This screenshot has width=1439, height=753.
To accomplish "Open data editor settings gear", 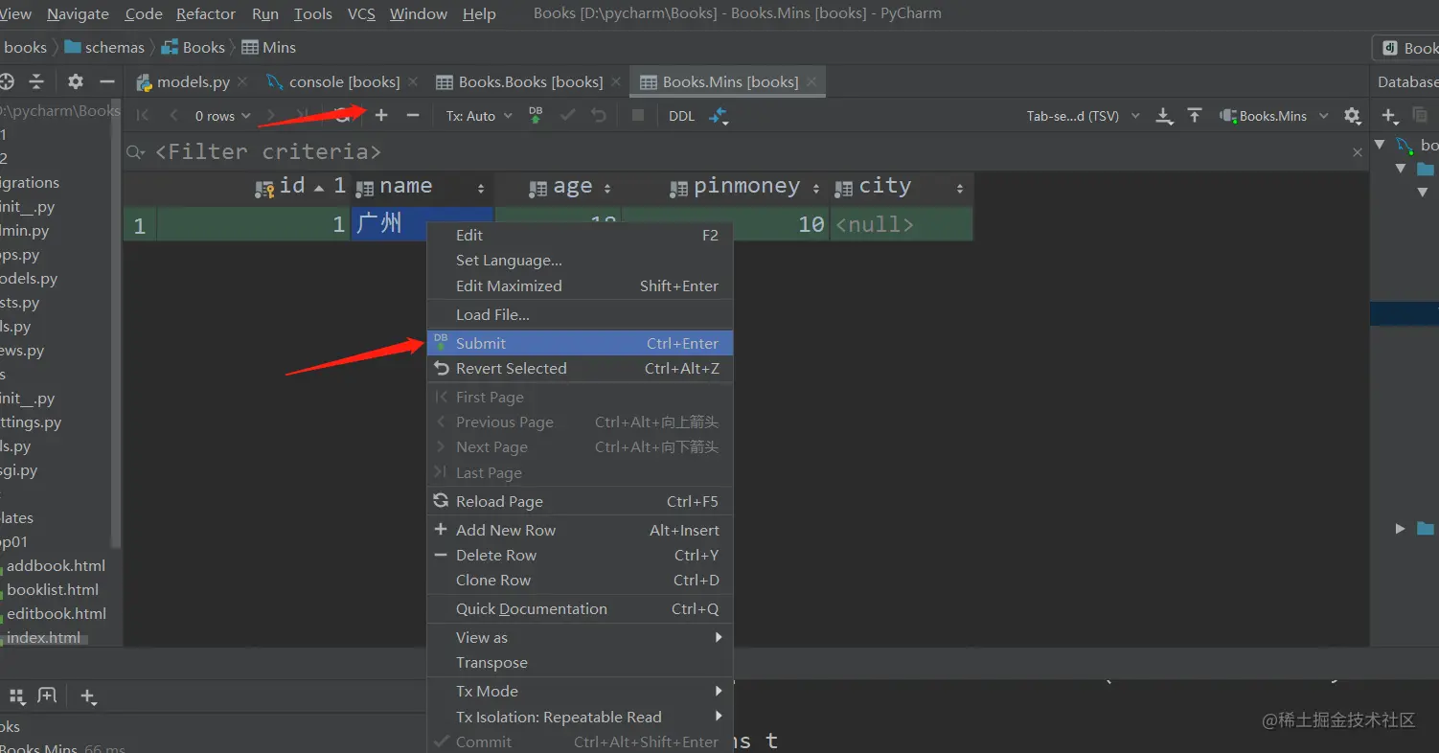I will pos(1353,116).
